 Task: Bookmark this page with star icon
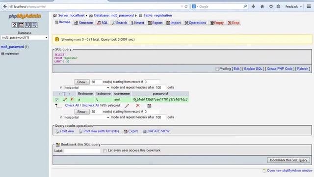pyautogui.click(x=271, y=6)
